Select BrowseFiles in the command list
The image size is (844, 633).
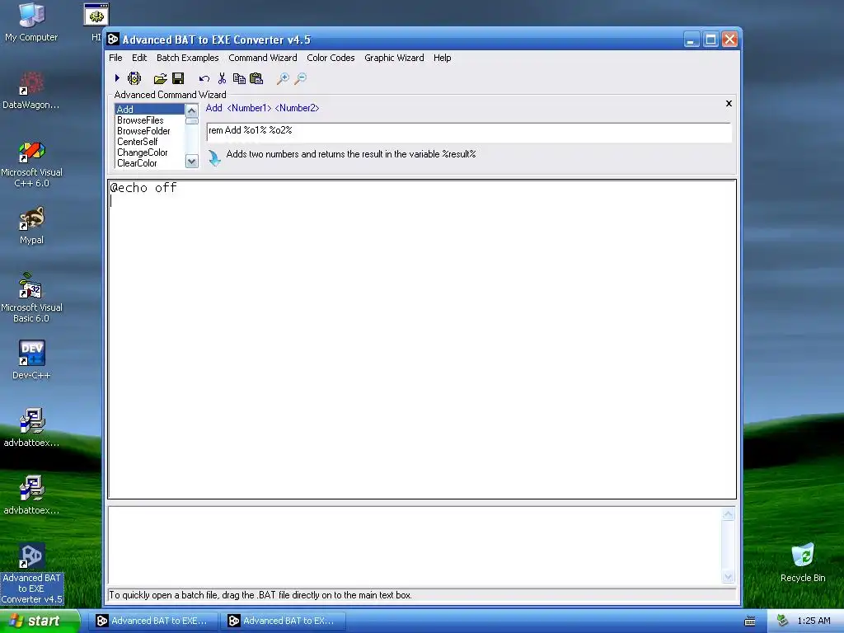(x=150, y=120)
